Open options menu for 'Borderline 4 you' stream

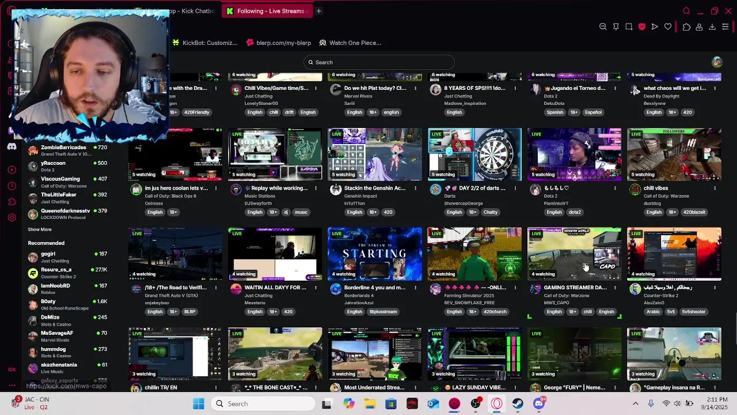pos(415,288)
